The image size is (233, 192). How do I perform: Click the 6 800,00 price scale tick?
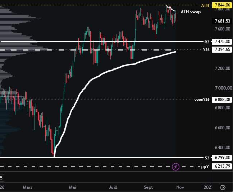pos(223,107)
